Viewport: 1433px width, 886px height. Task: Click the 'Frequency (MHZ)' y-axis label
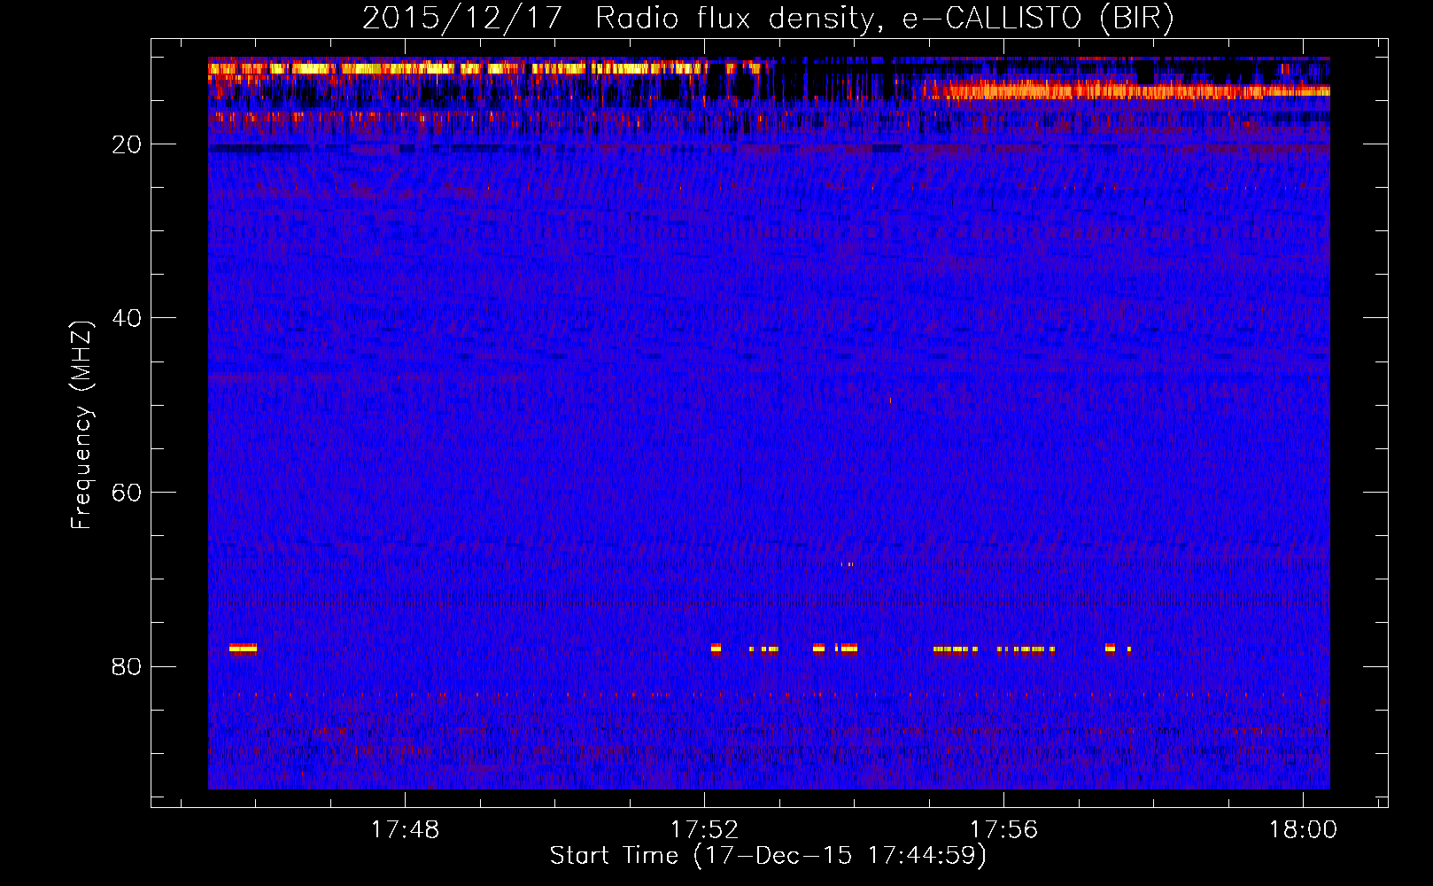[x=81, y=425]
